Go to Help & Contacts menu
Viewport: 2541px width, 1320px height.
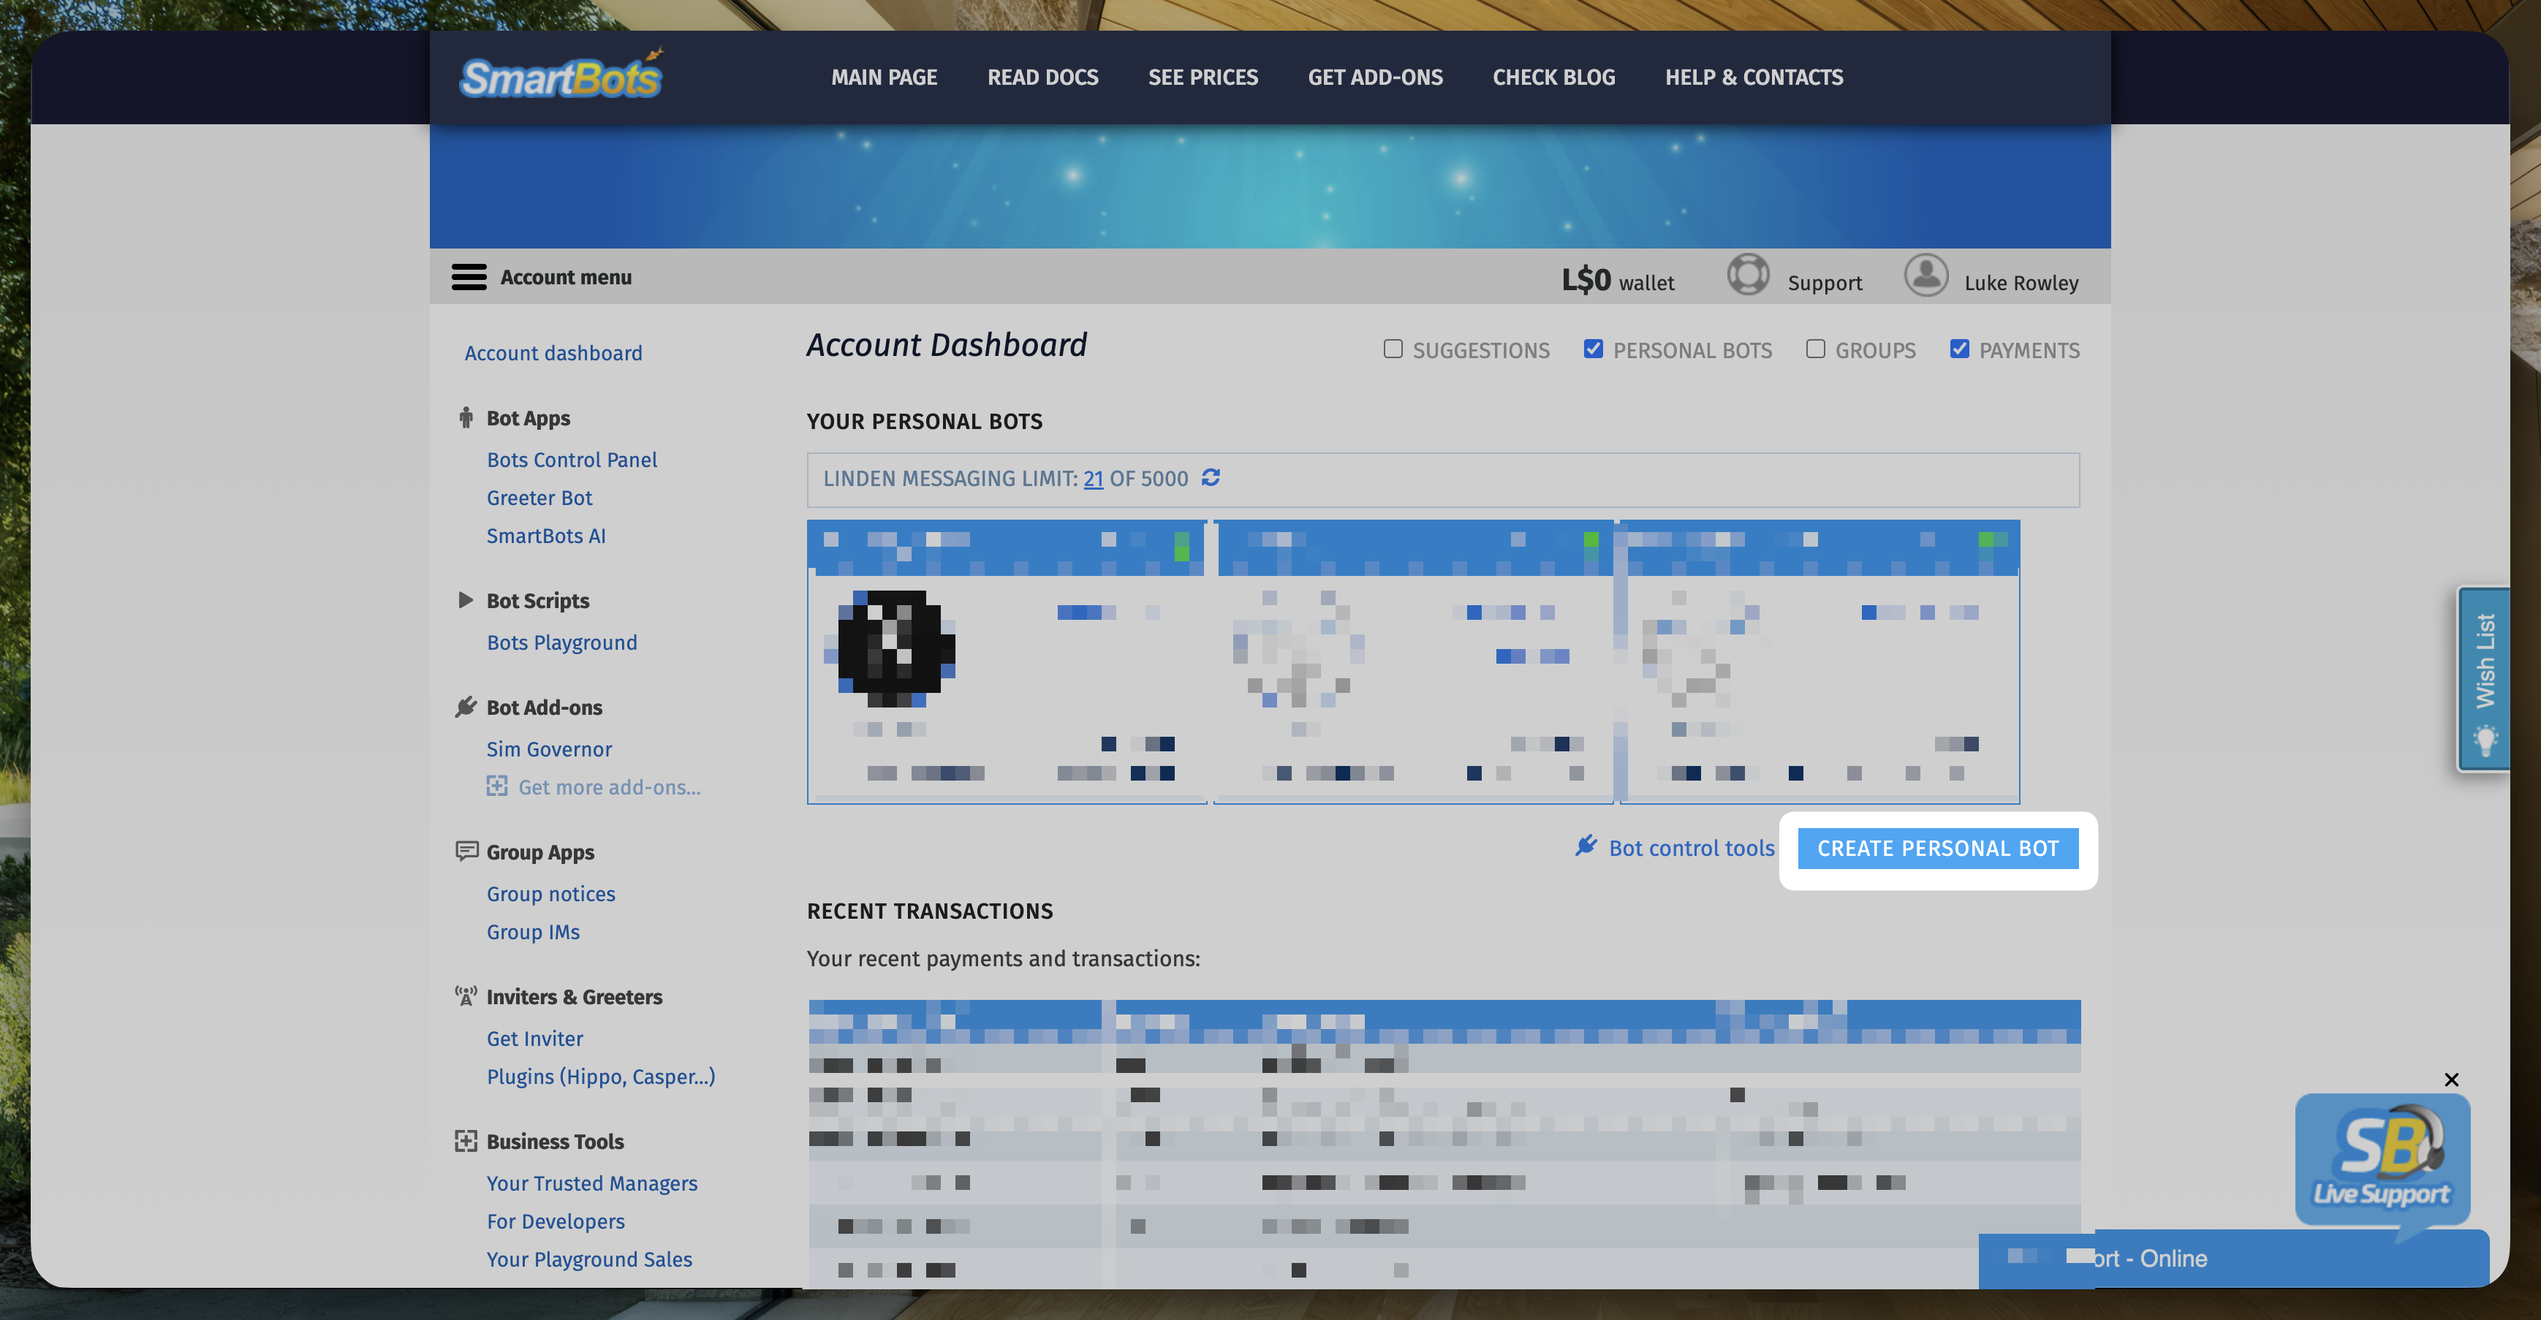coord(1753,77)
